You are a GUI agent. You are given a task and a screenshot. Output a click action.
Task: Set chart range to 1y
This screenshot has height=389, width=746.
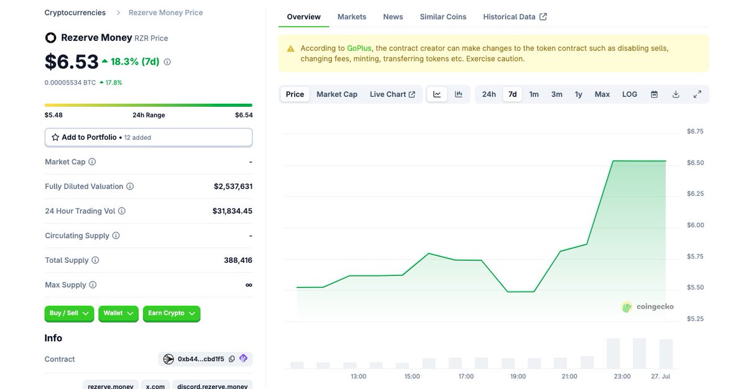click(578, 94)
